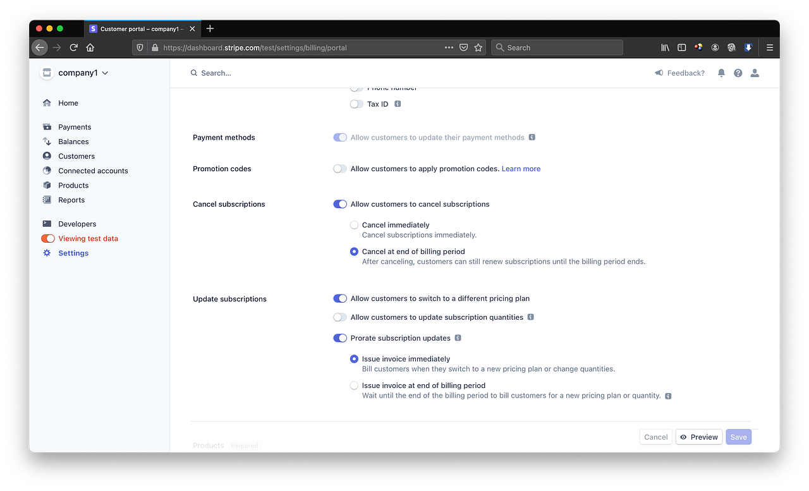Image resolution: width=809 pixels, height=491 pixels.
Task: Open the Home section in the sidebar
Action: click(x=67, y=102)
